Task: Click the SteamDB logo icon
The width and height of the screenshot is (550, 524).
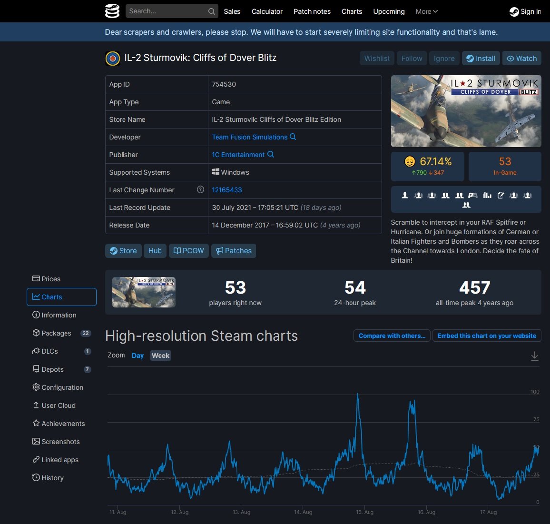Action: 112,11
